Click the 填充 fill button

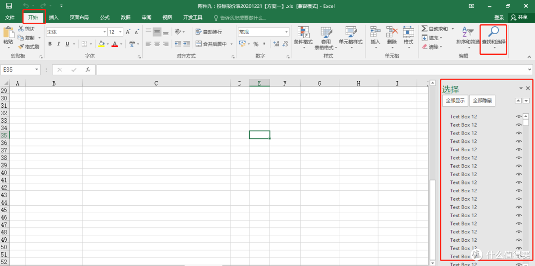pos(432,38)
